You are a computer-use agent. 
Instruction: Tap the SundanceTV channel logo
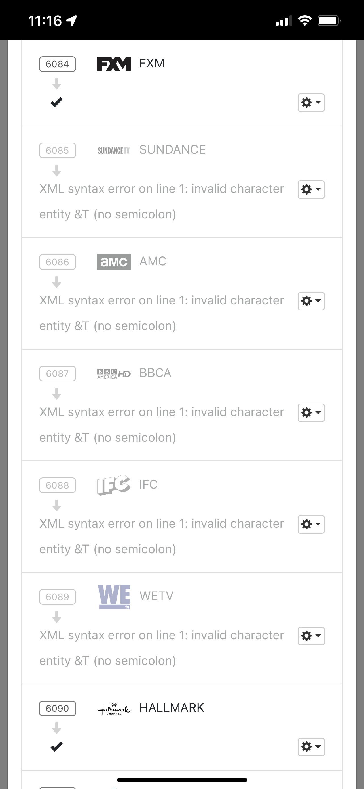114,151
